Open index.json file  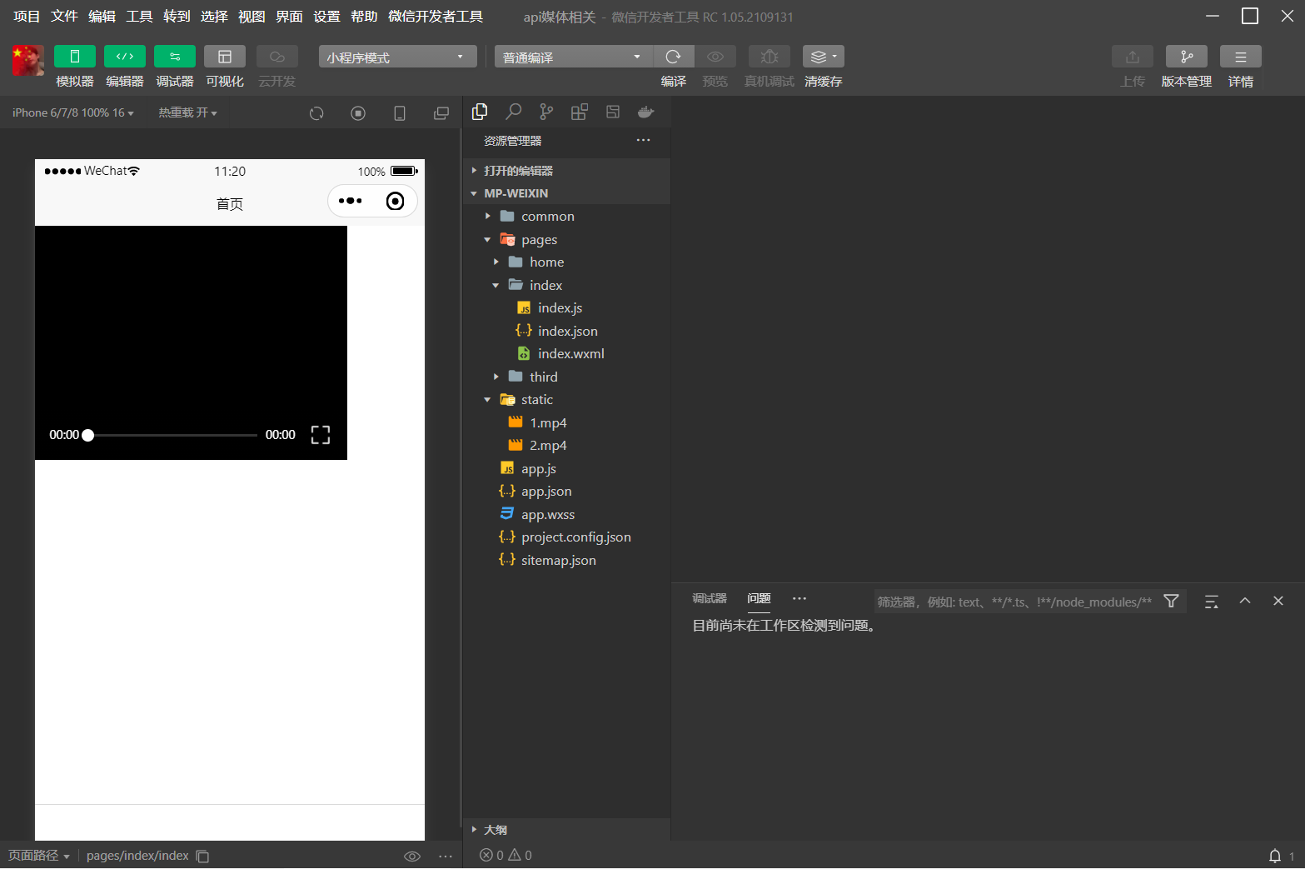pyautogui.click(x=566, y=331)
